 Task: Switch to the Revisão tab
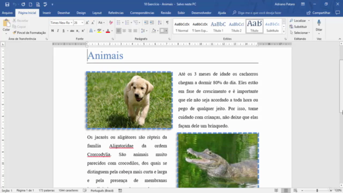166,13
